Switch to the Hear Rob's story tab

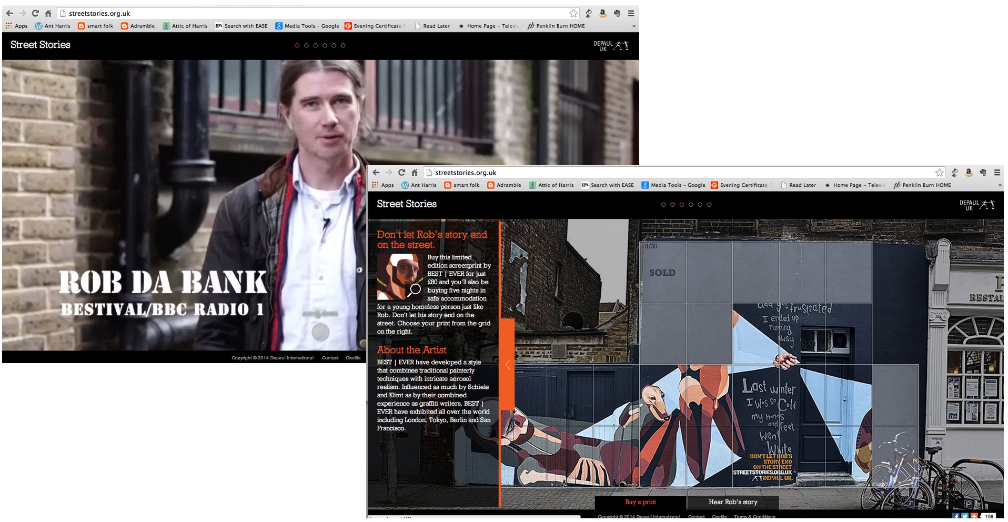click(732, 502)
